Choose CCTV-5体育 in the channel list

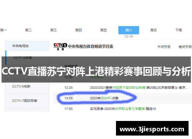tap(22, 58)
